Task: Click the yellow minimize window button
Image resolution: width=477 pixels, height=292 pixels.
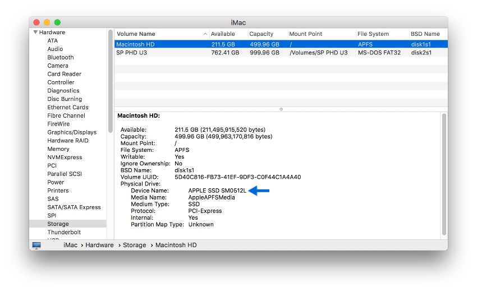Action: pyautogui.click(x=47, y=22)
